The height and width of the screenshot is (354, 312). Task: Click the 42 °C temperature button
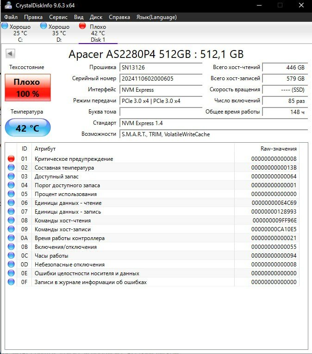[28, 128]
